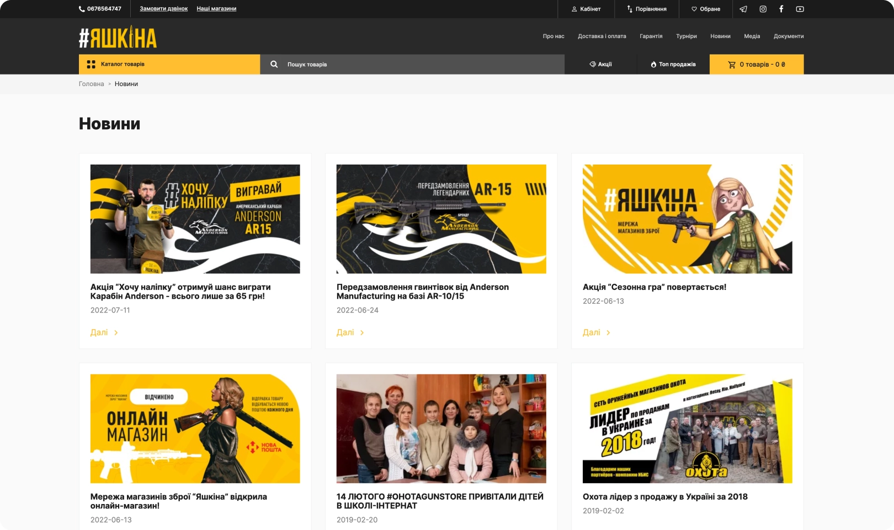Click Далі under the AR-10/15 preorder article

point(350,332)
